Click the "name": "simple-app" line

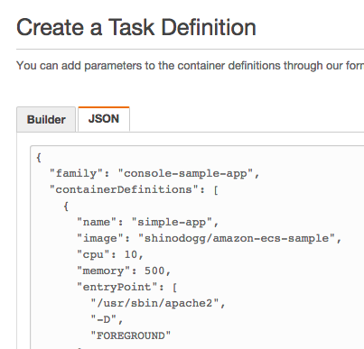(147, 222)
